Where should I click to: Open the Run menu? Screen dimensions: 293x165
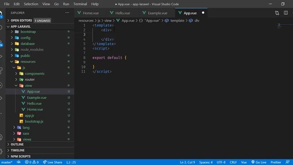(66, 4)
